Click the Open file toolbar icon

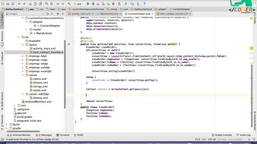point(3,4)
